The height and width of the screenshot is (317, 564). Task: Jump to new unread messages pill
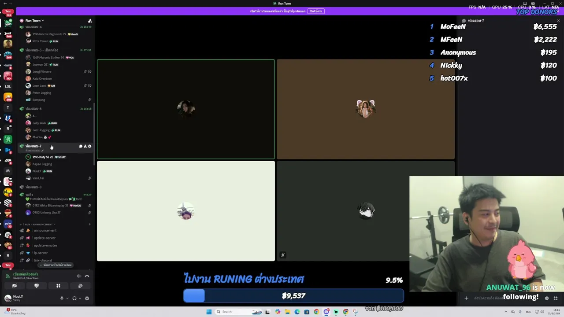click(56, 265)
